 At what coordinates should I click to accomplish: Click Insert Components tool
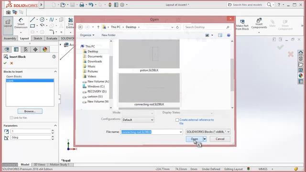point(259,23)
